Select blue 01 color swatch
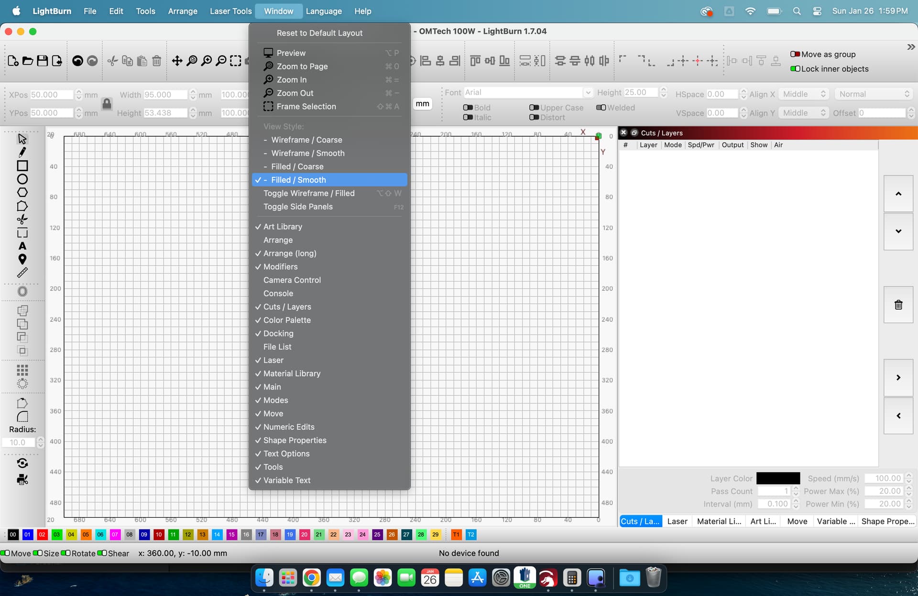The height and width of the screenshot is (596, 918). pyautogui.click(x=28, y=534)
